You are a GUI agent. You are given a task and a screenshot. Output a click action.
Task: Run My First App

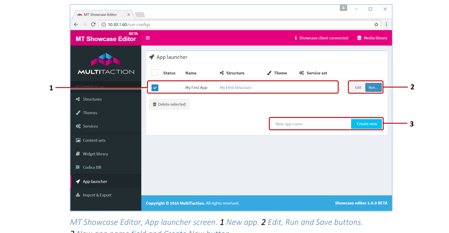click(x=373, y=87)
